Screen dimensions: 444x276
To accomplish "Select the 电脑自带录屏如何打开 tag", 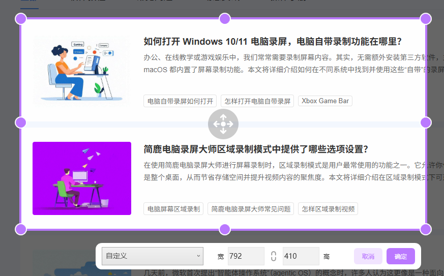I will click(180, 101).
